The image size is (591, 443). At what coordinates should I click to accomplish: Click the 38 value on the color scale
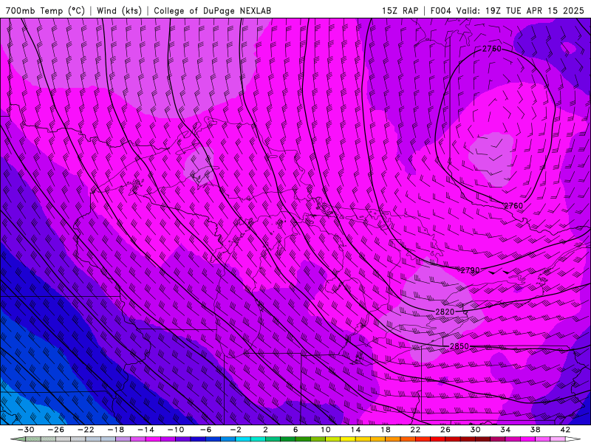[535, 430]
